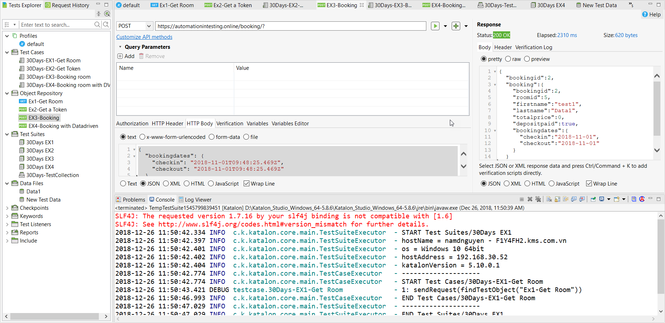665x323 pixels.
Task: Open the Customize API methods link
Action: (x=144, y=37)
